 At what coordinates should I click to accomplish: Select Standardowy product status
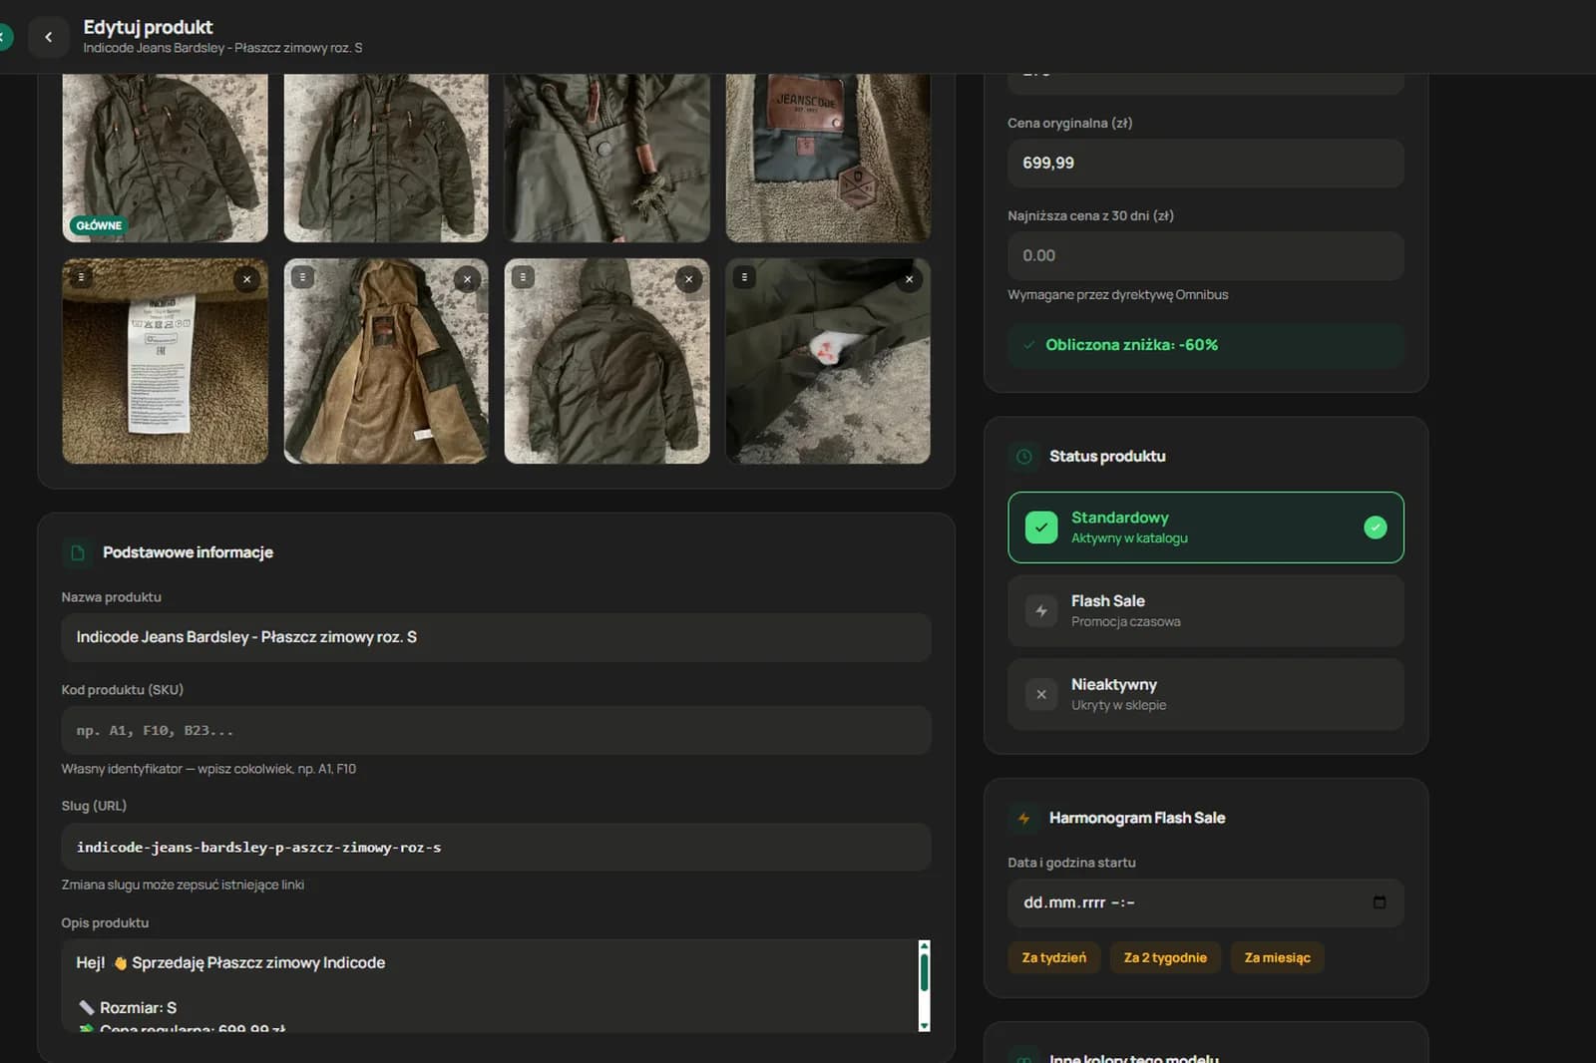[1206, 528]
